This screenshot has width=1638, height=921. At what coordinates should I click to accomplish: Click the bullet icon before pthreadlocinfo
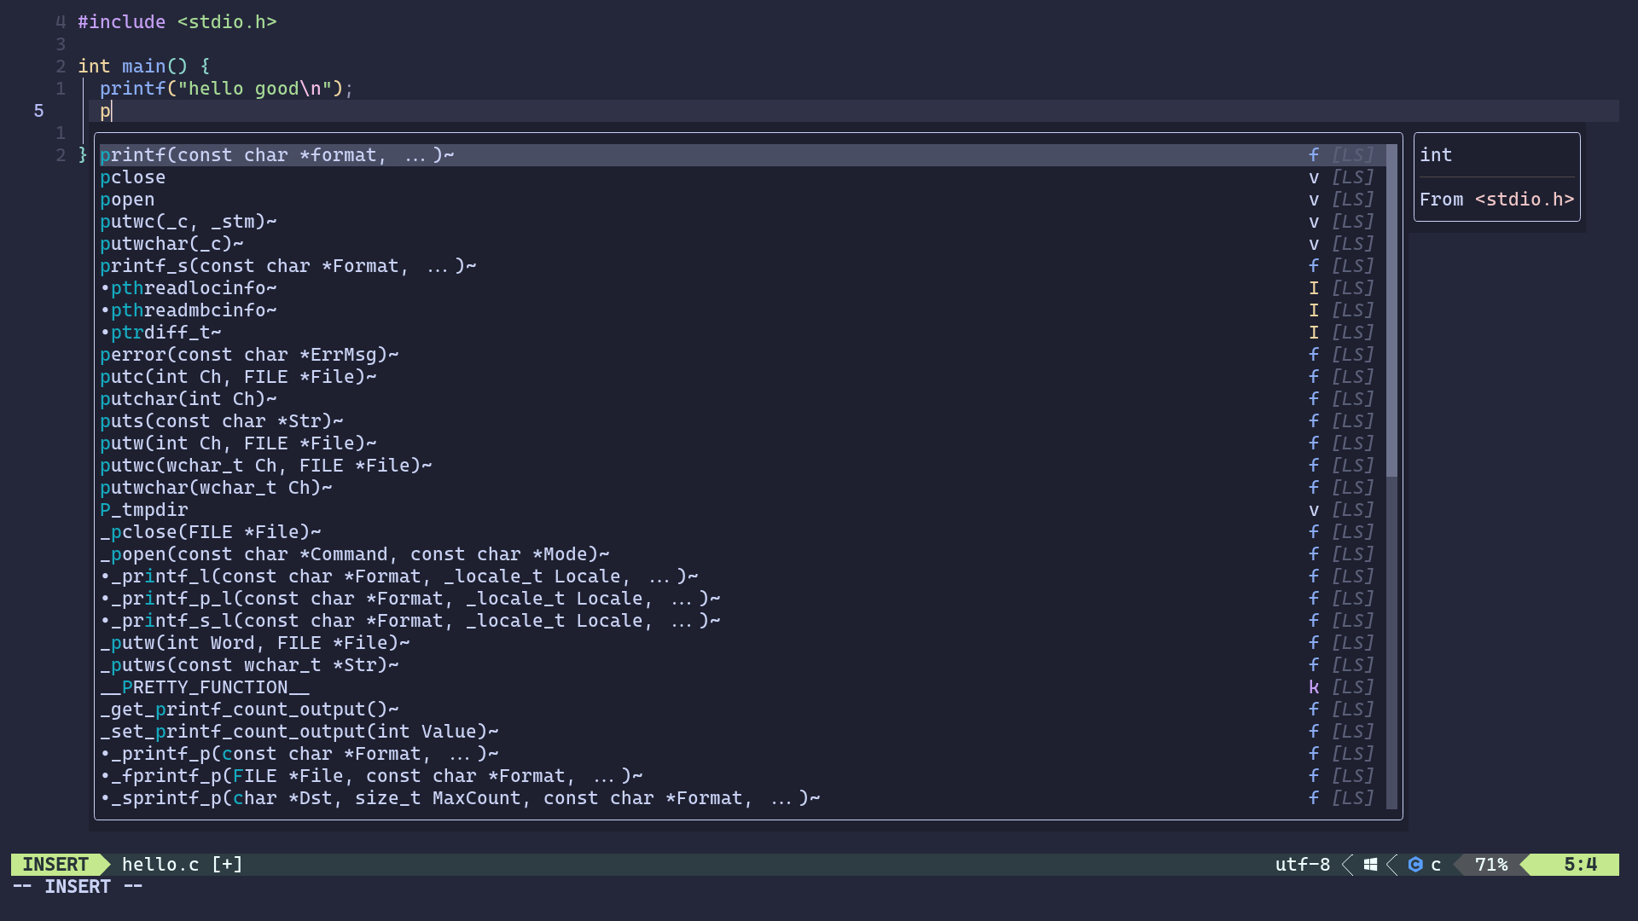(104, 288)
